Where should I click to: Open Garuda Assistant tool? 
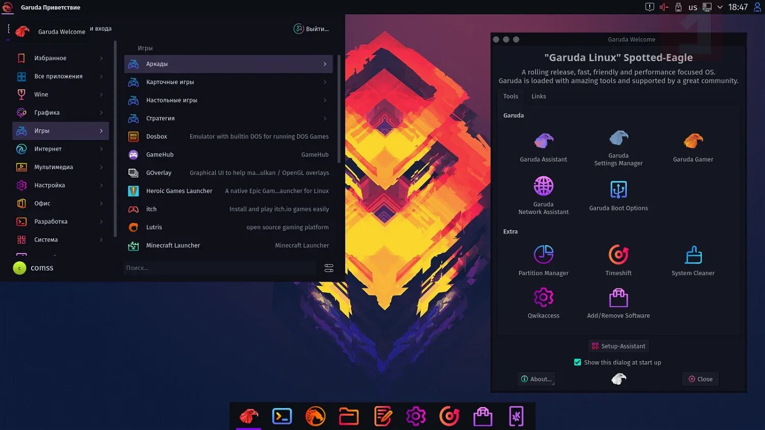point(543,148)
